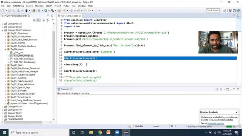Expand the Day007_Waits package

coord(5,65)
